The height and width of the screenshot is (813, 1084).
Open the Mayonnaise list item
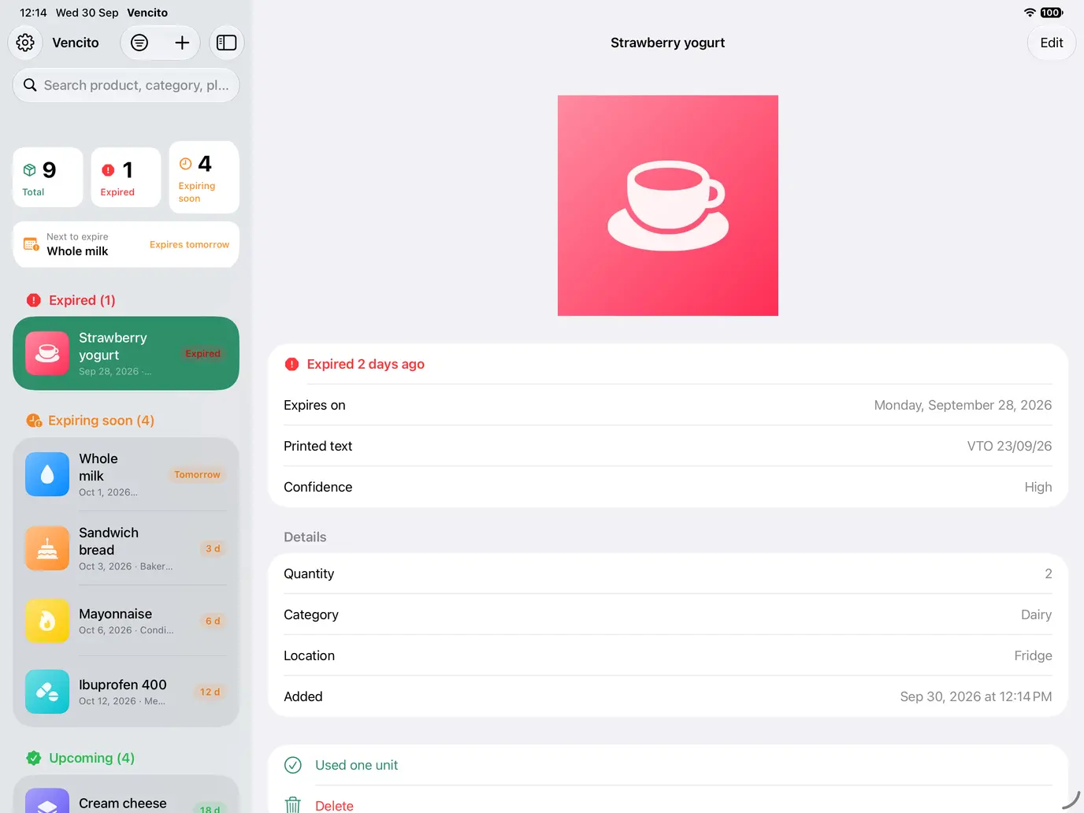(x=126, y=621)
